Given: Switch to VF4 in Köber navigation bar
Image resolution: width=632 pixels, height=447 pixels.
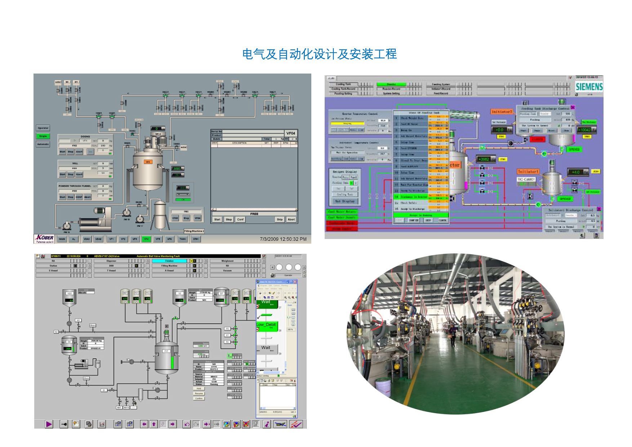Looking at the screenshot, I should coord(146,239).
